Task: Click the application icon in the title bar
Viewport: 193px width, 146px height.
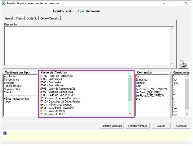Action: (x=3, y=3)
